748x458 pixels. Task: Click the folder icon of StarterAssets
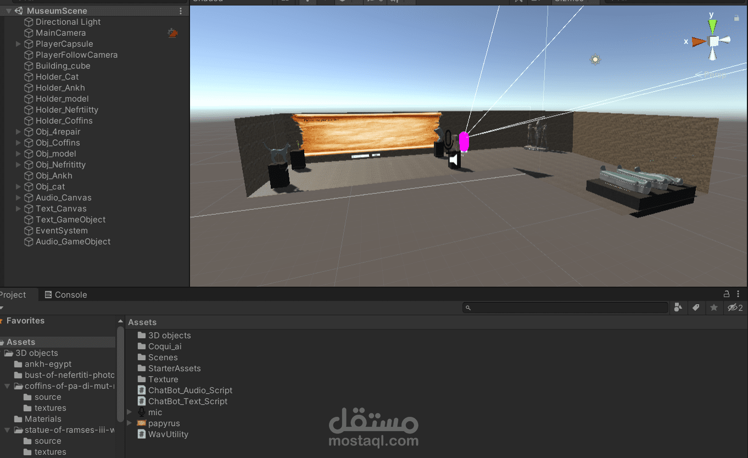142,368
